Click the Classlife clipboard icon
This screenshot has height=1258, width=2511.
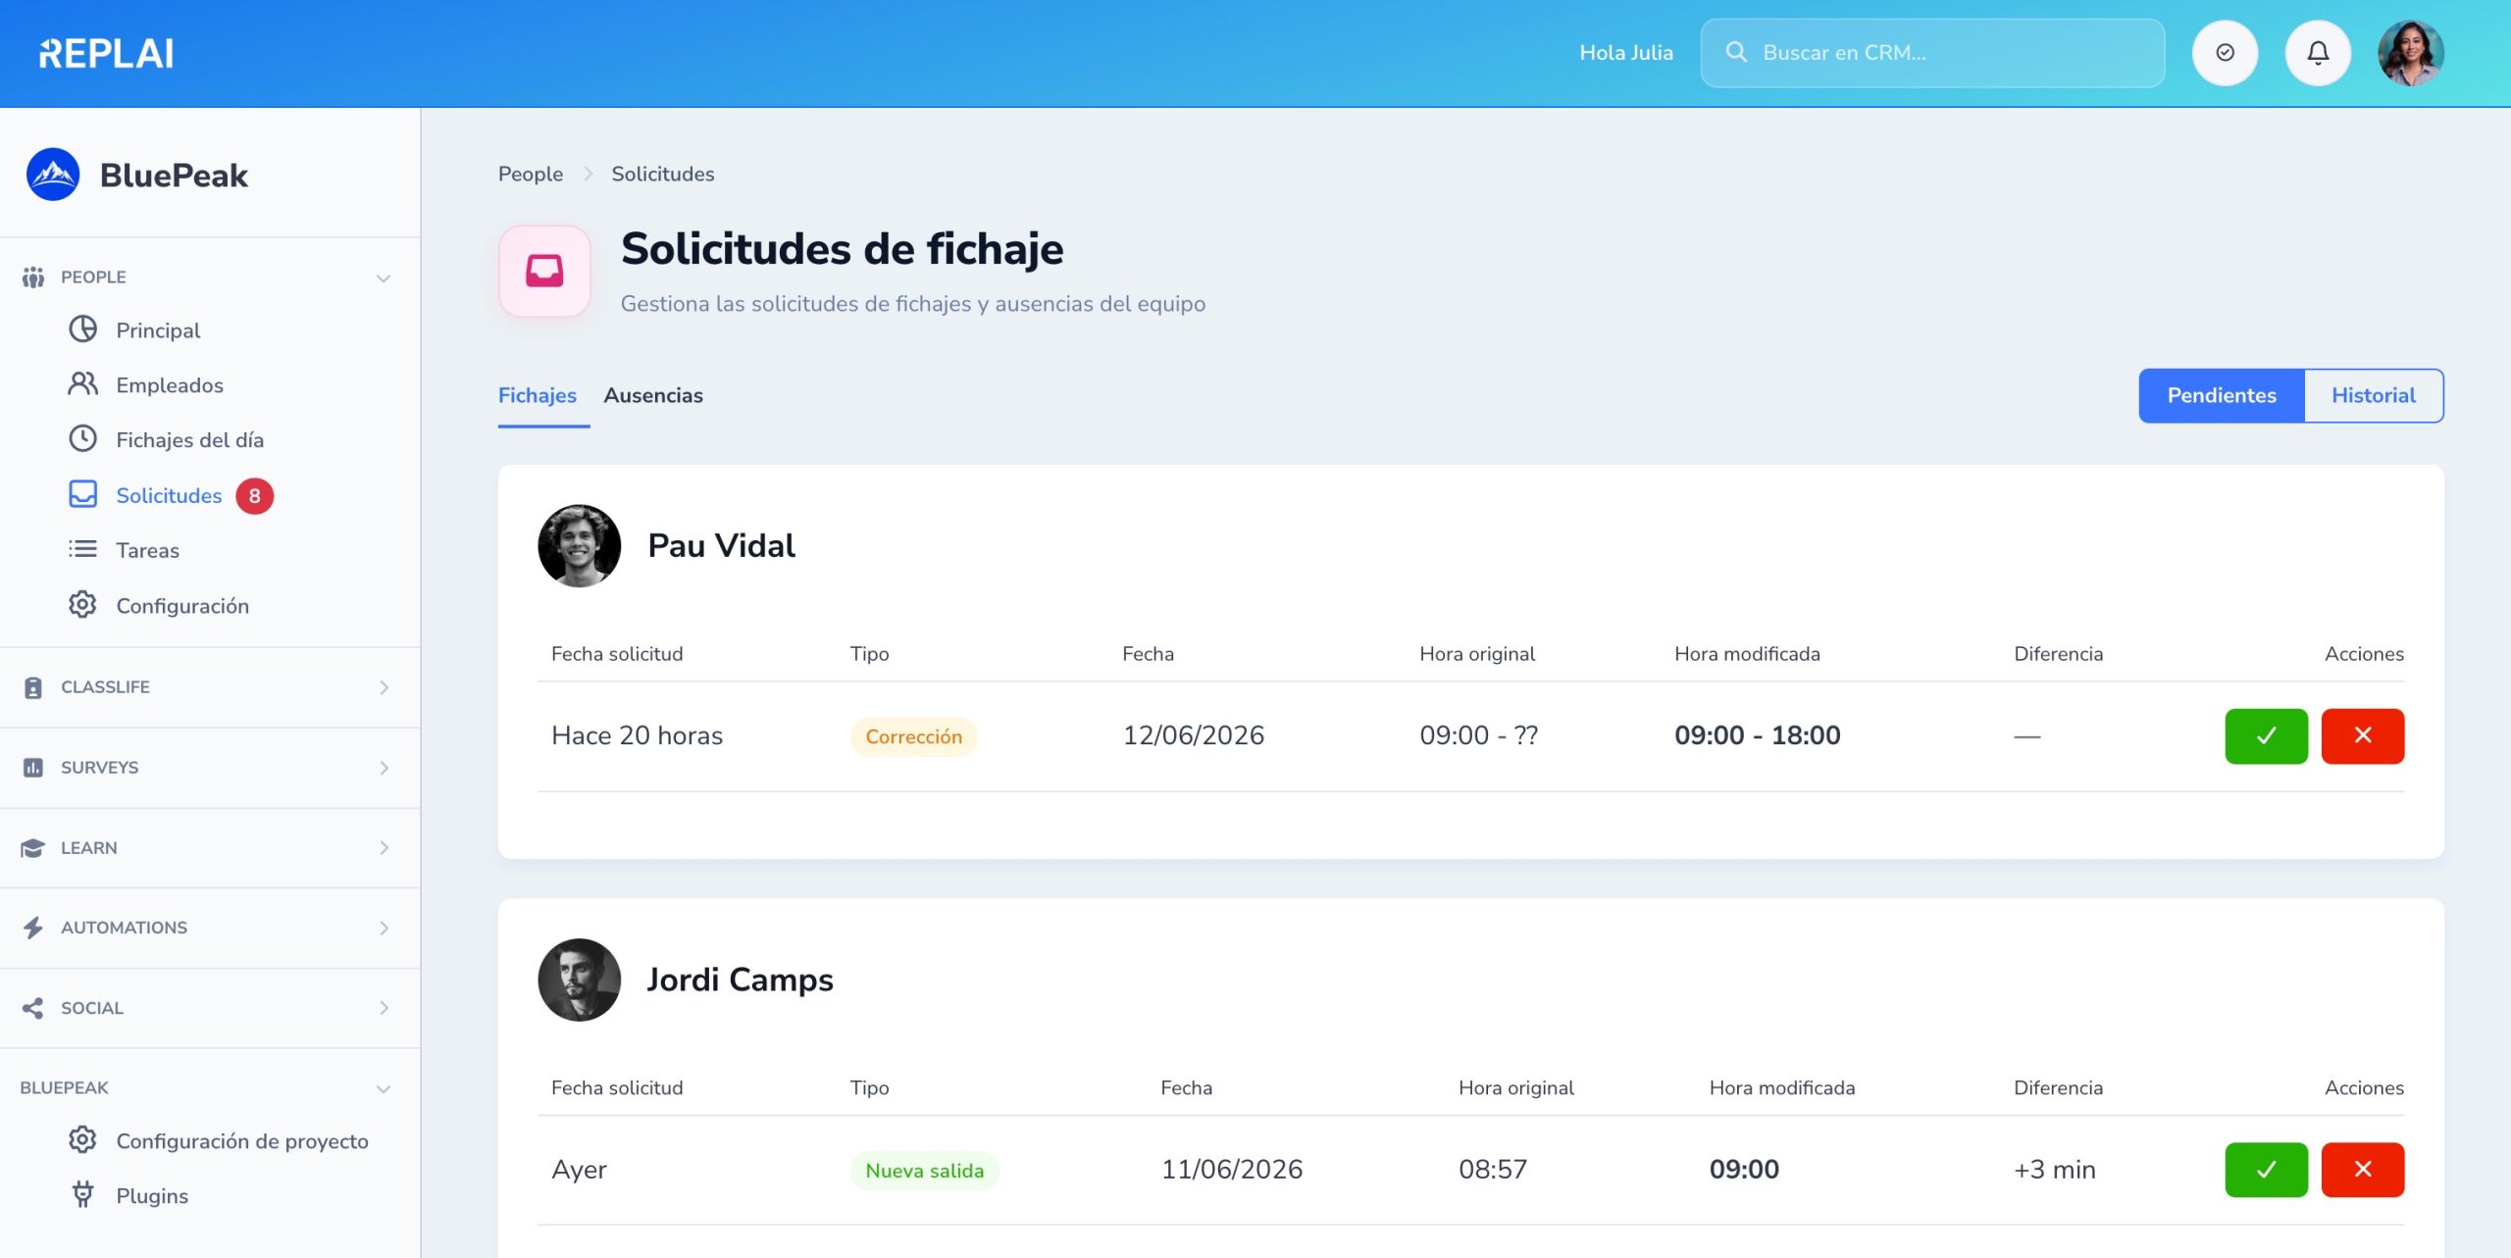(x=33, y=687)
